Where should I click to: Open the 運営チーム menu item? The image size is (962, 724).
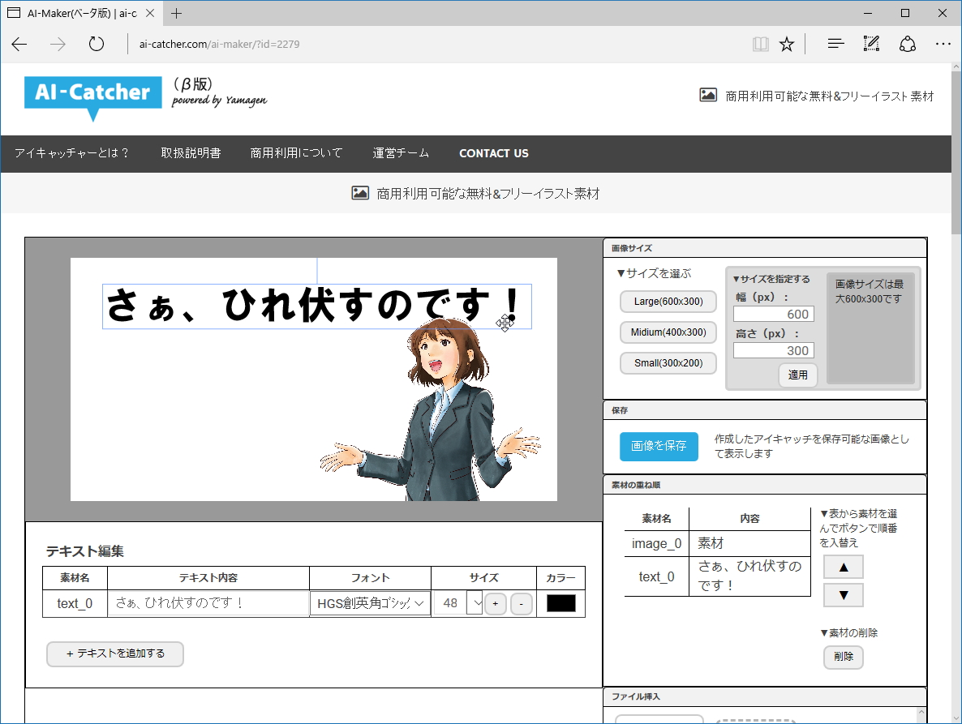[400, 153]
